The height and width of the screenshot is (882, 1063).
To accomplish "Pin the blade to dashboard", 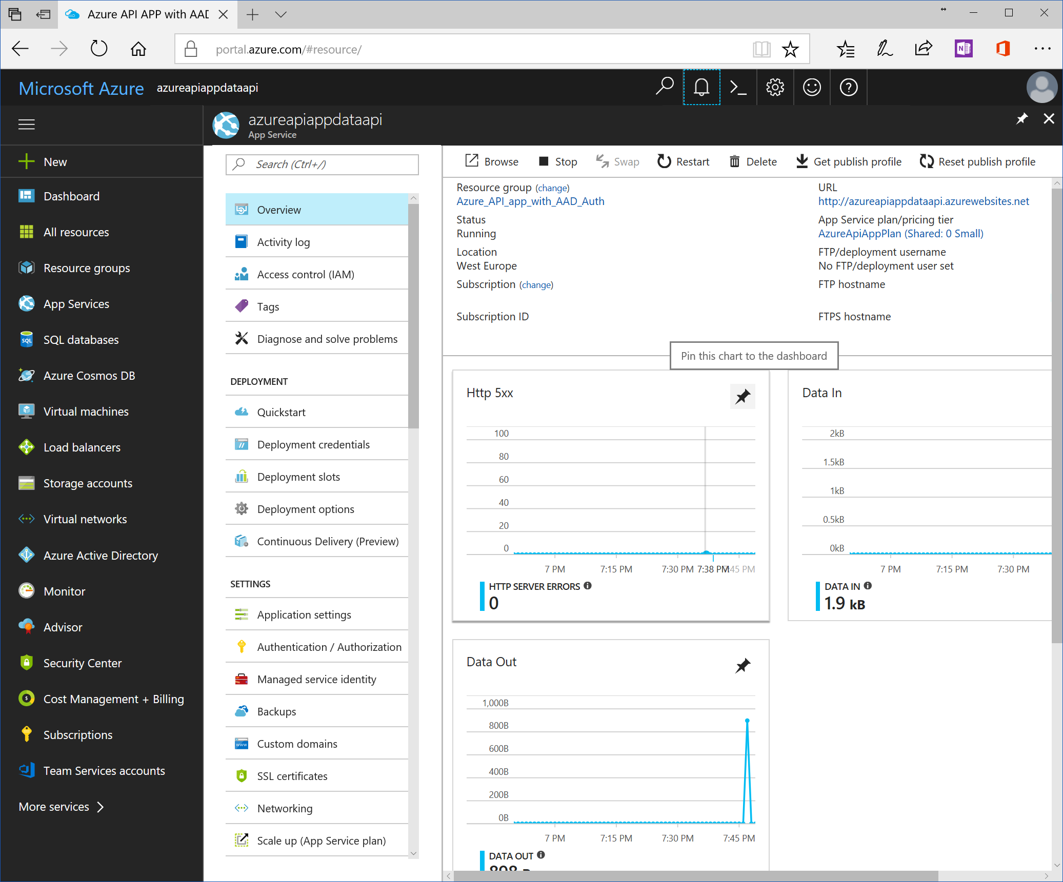I will [x=1021, y=119].
